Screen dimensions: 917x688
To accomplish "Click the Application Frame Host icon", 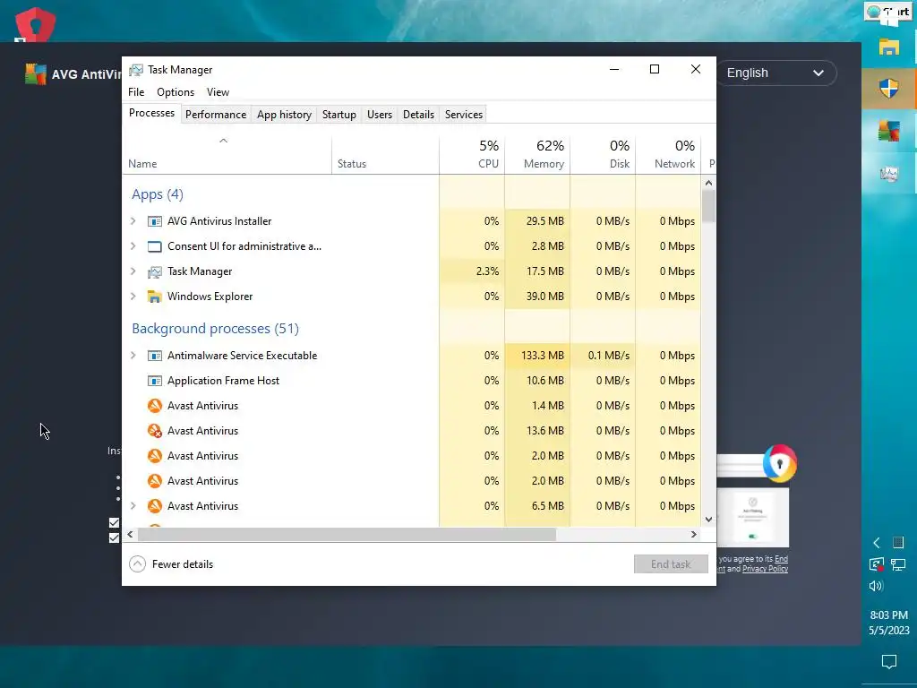I will coord(154,381).
